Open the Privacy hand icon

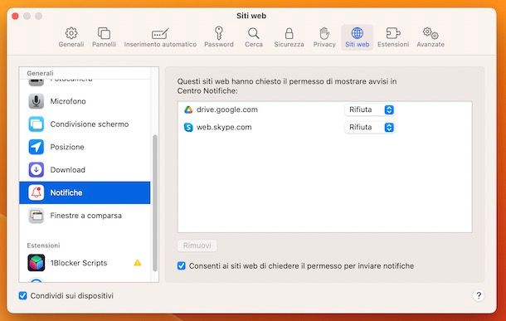pyautogui.click(x=324, y=33)
